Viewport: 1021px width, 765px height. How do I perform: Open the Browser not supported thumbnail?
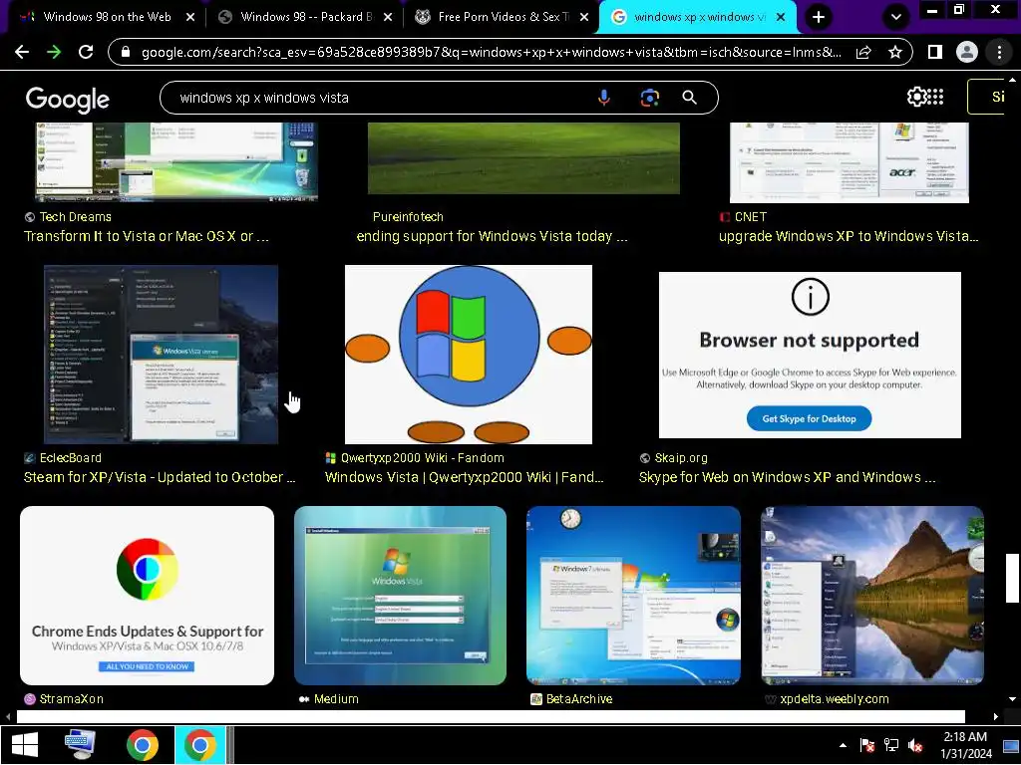(x=810, y=355)
